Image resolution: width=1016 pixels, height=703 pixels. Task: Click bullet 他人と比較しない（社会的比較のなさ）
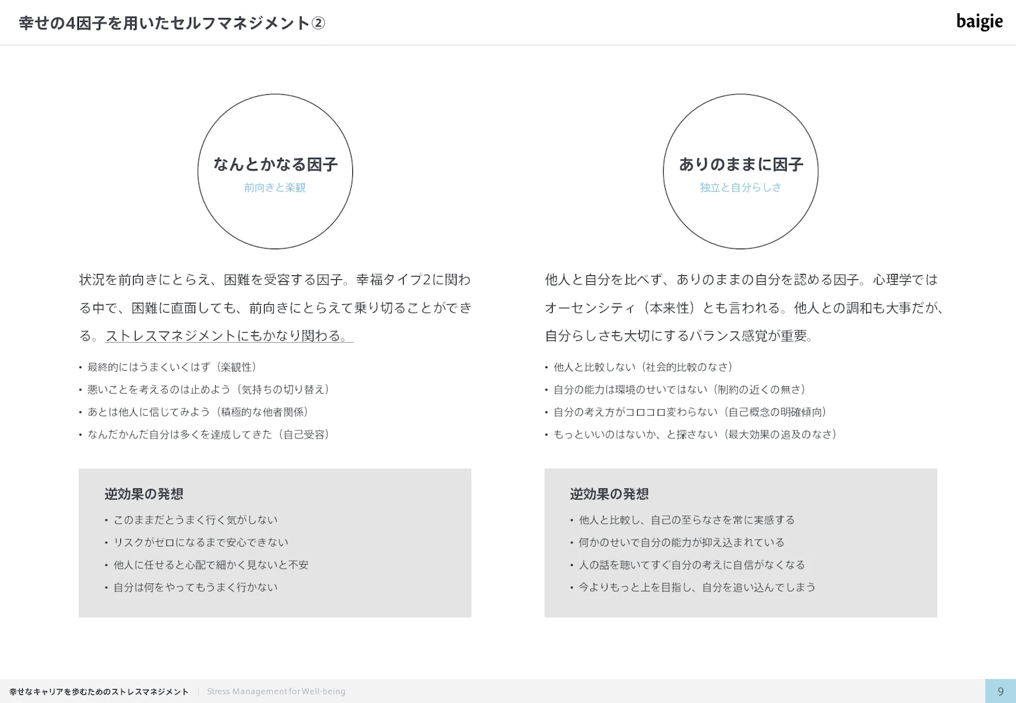coord(639,367)
